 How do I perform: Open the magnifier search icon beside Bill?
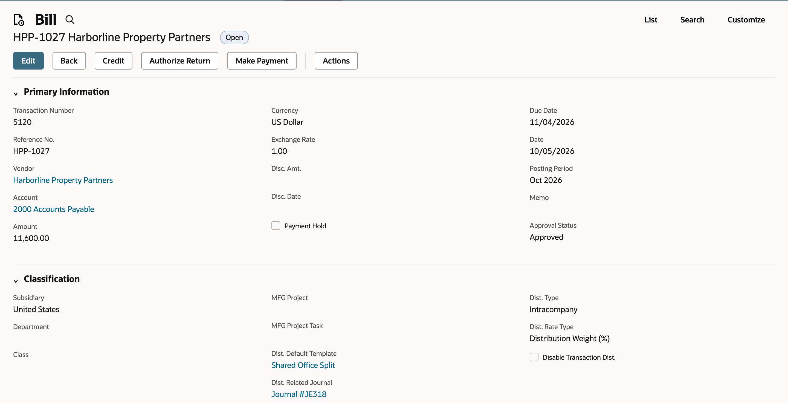pyautogui.click(x=70, y=20)
